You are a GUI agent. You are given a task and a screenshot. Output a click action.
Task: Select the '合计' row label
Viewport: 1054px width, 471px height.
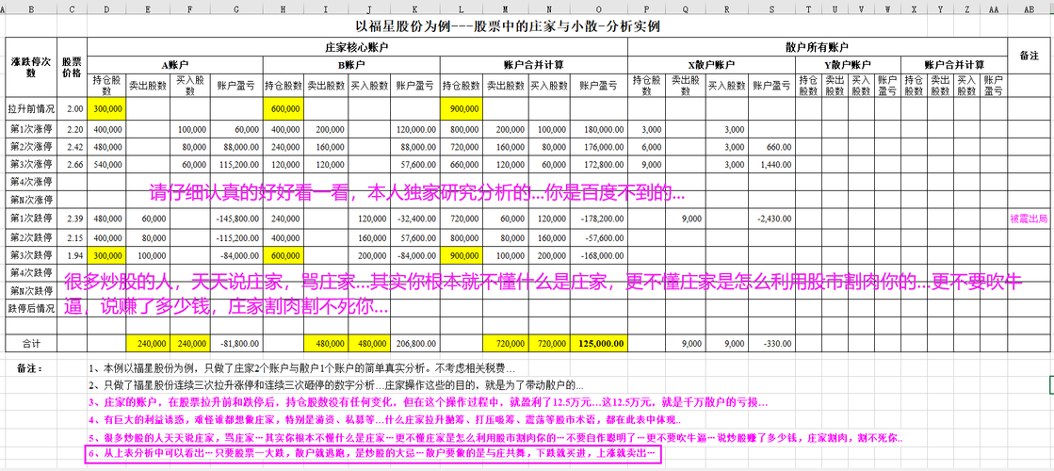click(x=31, y=343)
